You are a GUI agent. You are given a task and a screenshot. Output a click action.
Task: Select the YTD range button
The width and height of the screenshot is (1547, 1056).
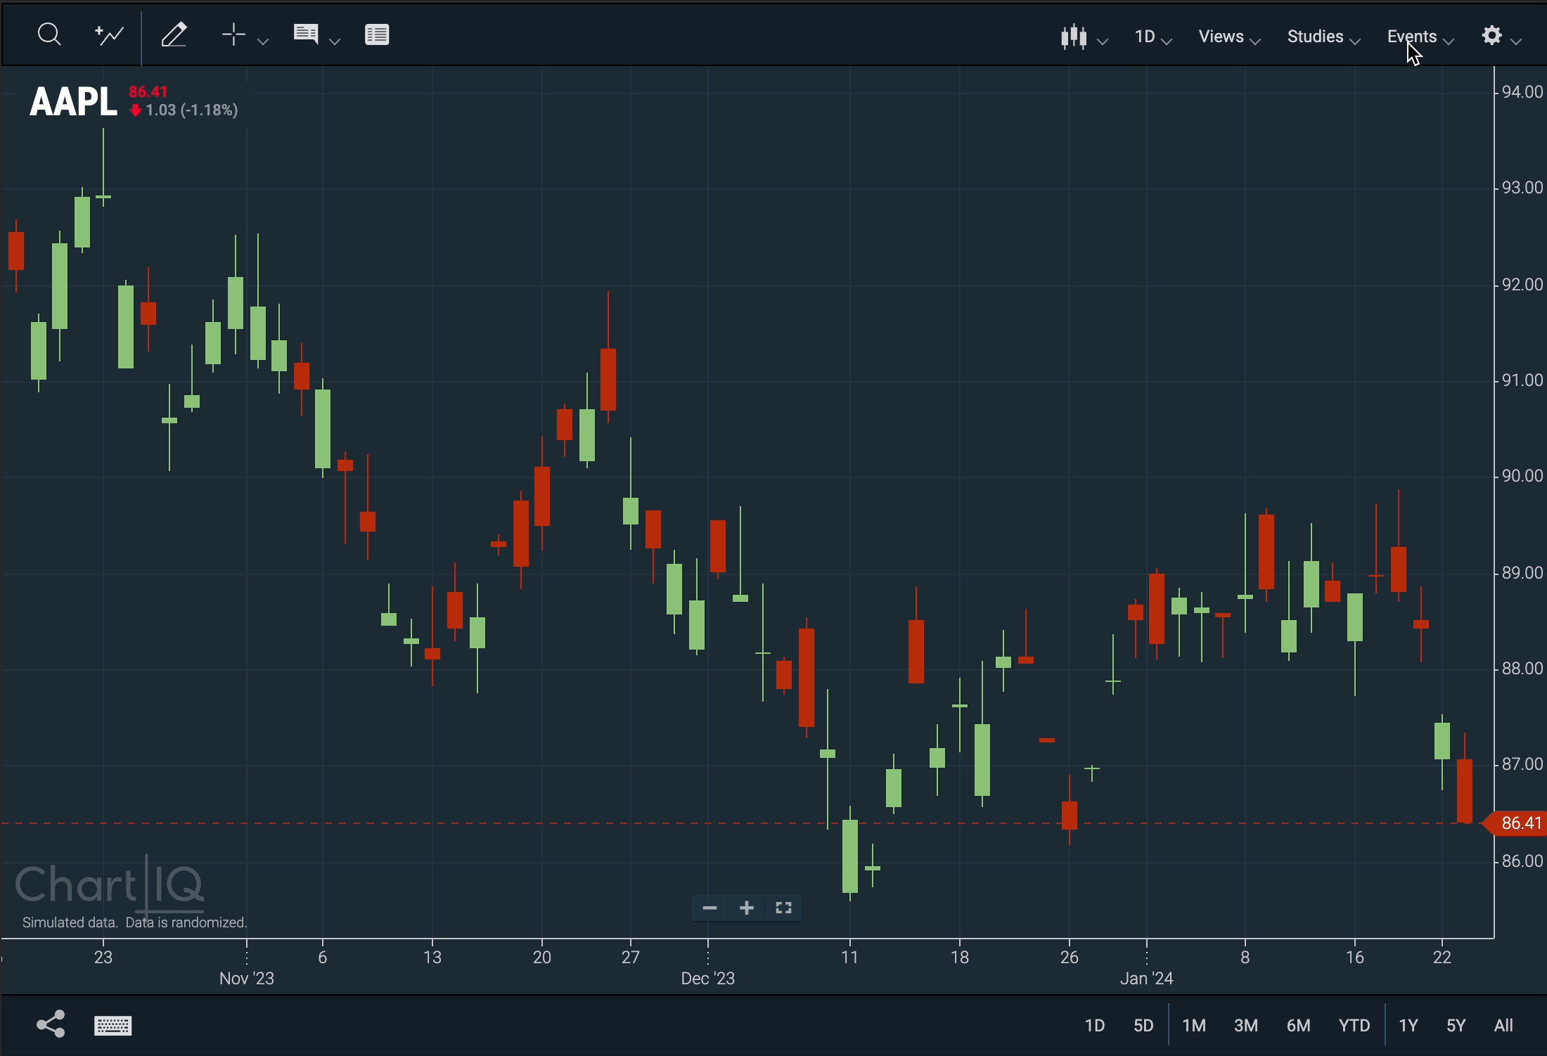tap(1354, 1026)
